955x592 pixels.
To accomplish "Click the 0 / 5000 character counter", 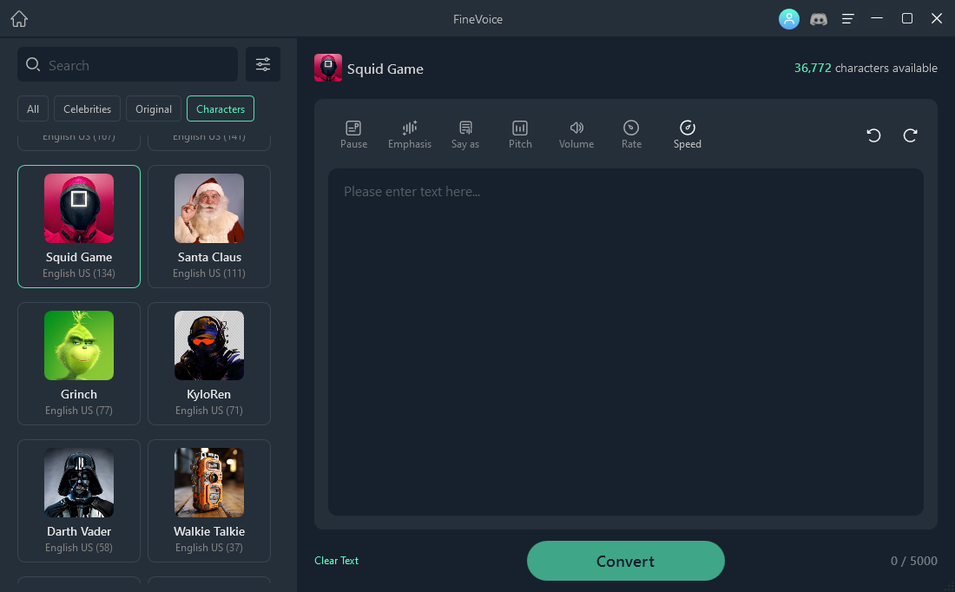I will click(x=913, y=561).
